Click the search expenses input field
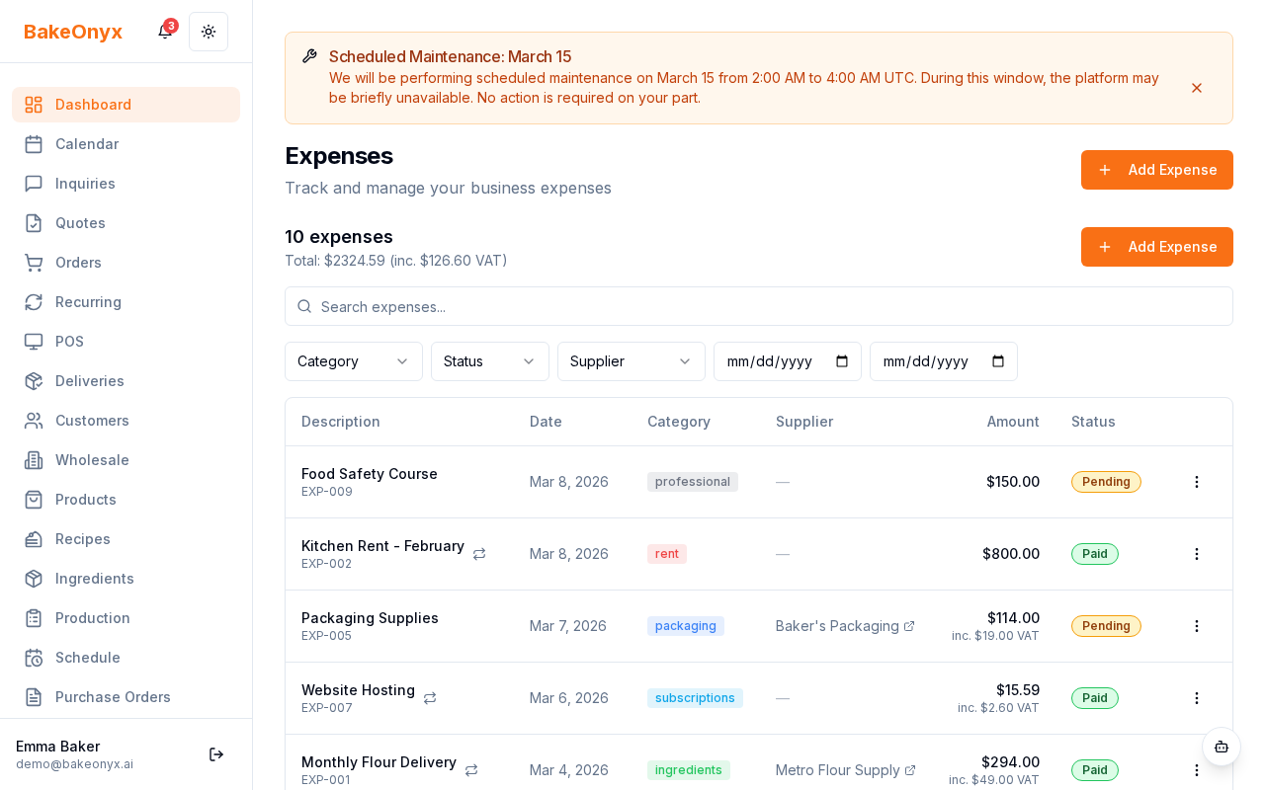 tap(759, 306)
